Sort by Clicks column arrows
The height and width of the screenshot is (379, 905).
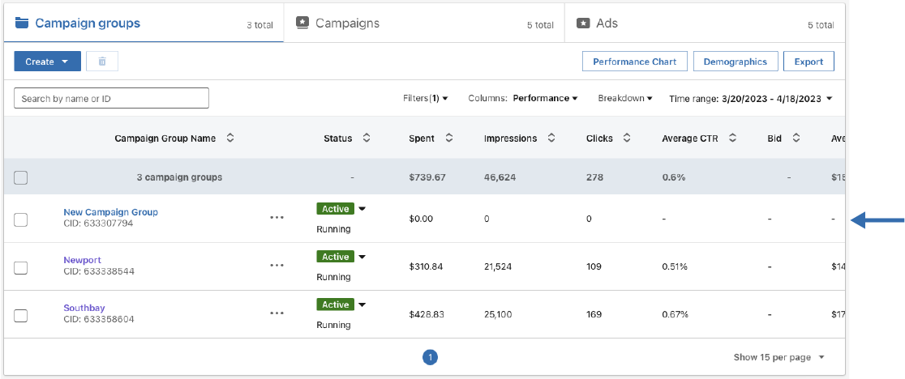pyautogui.click(x=628, y=138)
